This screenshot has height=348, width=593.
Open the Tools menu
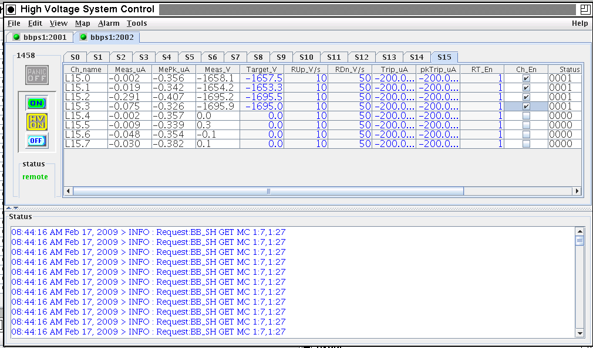137,23
